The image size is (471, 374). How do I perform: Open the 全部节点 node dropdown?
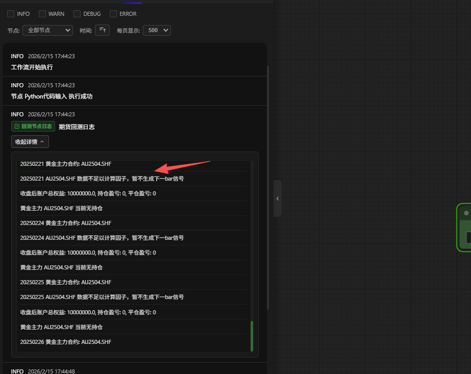pos(48,30)
